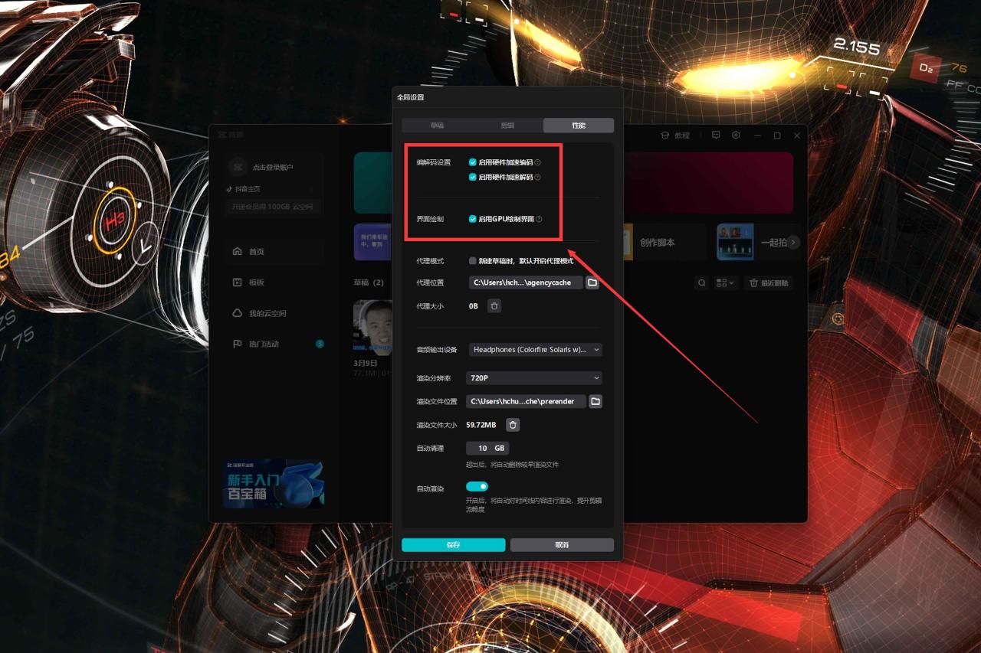This screenshot has height=653, width=981.
Task: Click the agencycache path field
Action: coord(526,282)
